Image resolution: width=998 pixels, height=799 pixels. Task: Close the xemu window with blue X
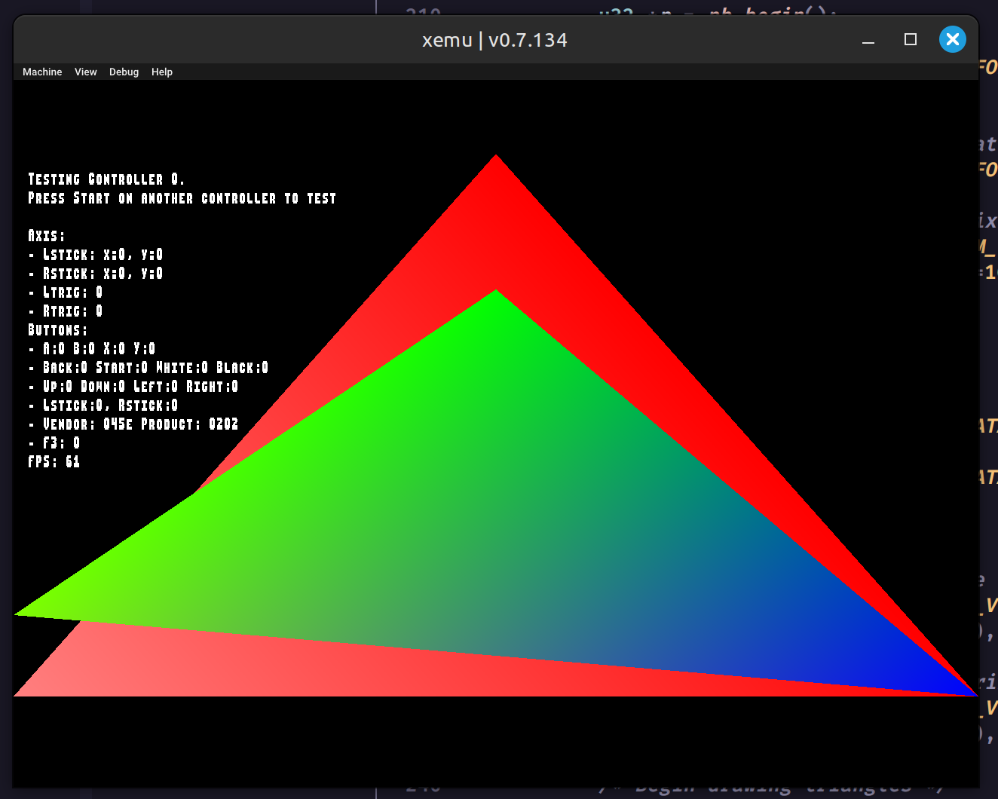click(952, 39)
